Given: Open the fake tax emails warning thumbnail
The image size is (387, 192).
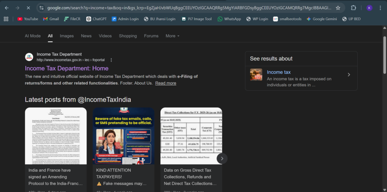Looking at the screenshot, I should 123,136.
